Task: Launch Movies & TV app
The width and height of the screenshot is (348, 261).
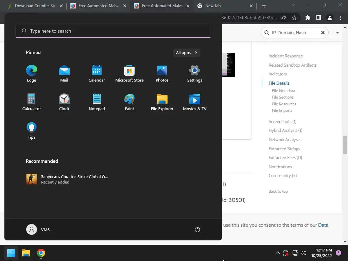Action: click(x=195, y=102)
